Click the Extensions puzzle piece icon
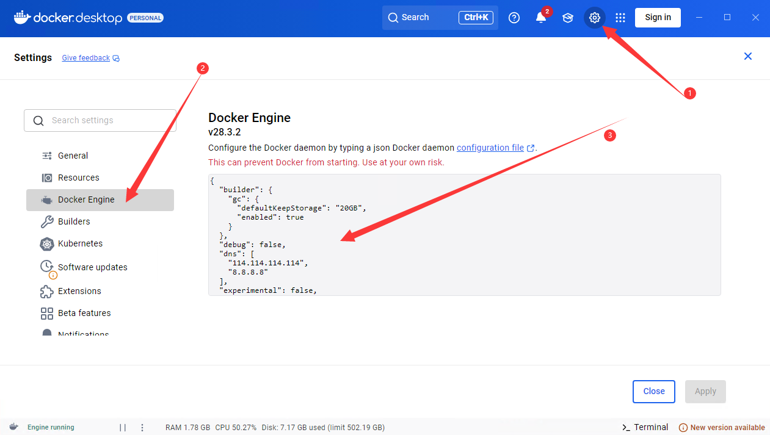 47,292
